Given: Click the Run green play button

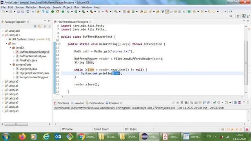Looking at the screenshot, I should pyautogui.click(x=76, y=12).
